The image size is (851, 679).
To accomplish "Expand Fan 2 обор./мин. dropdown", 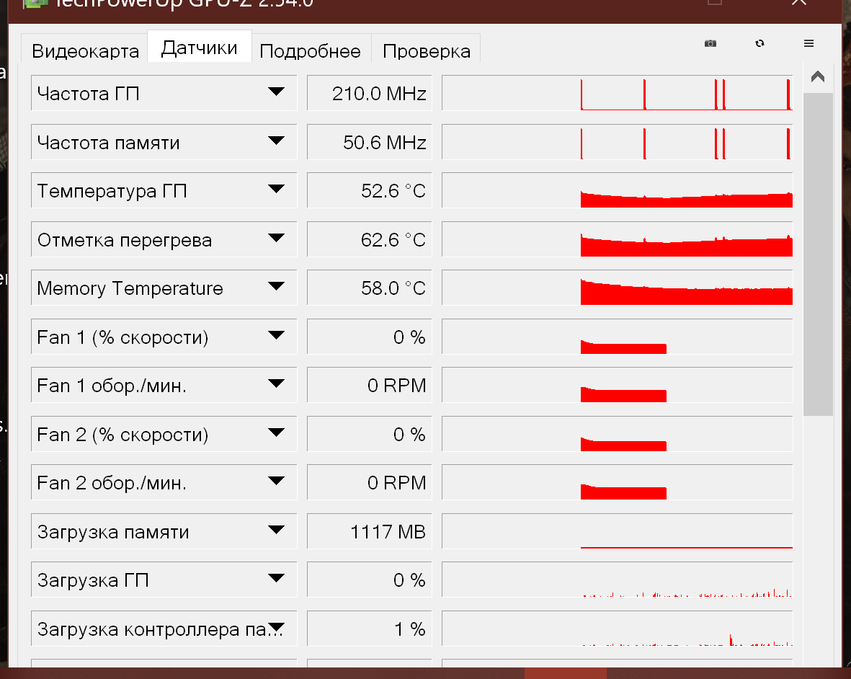I will [276, 481].
